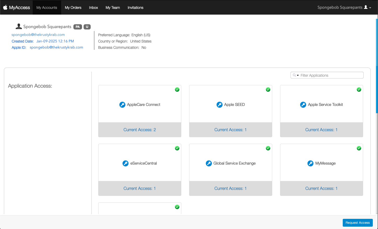
Task: Select the Global Service Exchange application name
Action: [x=235, y=163]
